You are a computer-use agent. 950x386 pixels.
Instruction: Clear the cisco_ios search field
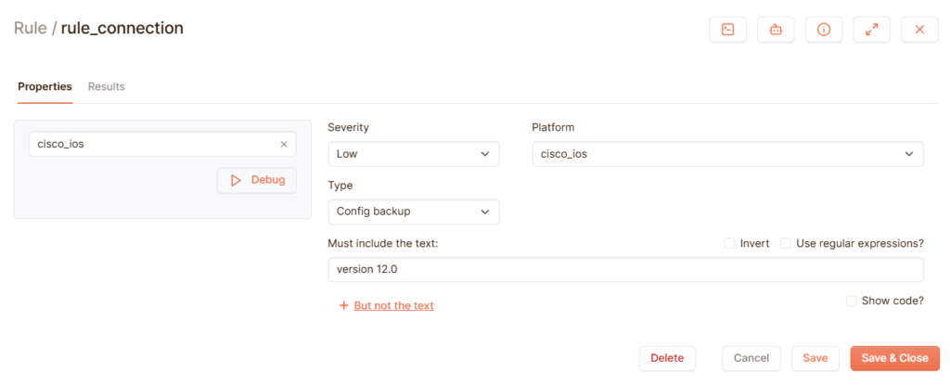click(284, 145)
